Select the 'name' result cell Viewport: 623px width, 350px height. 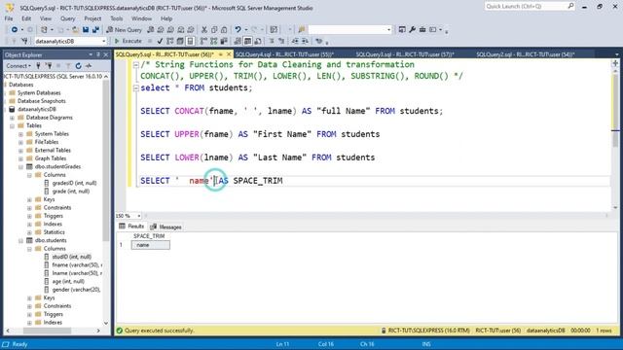[151, 245]
